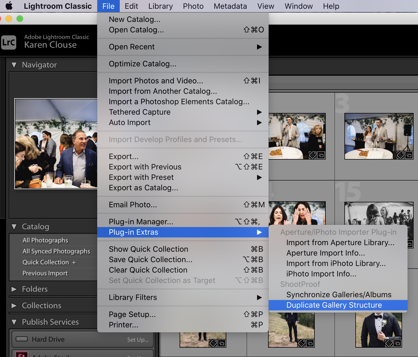
Task: Select black-and-white guests thumbnail in cell 15
Action: click(379, 214)
